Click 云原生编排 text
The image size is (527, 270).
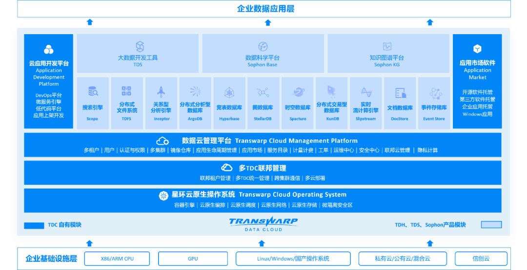(x=212, y=205)
